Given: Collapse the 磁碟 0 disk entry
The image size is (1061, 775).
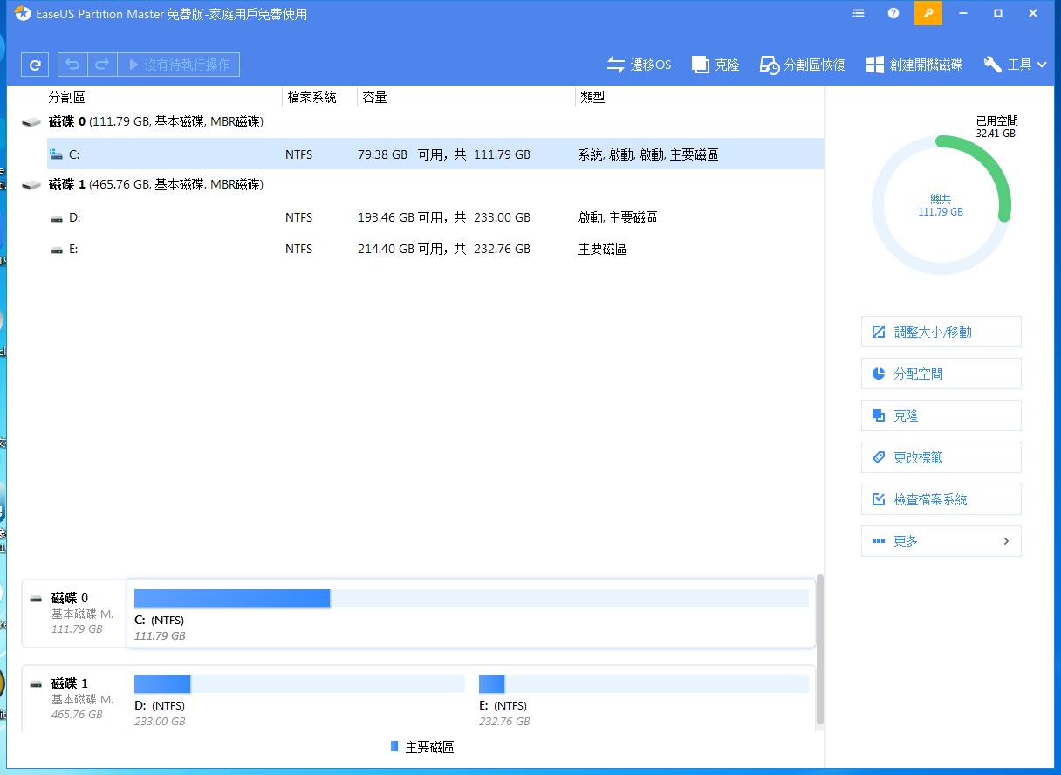Looking at the screenshot, I should point(31,122).
